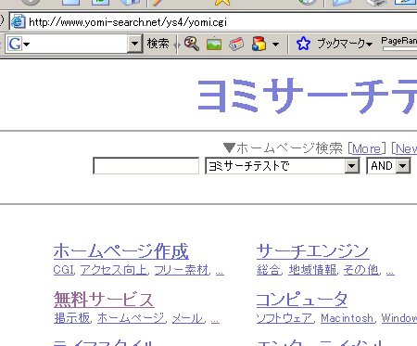Open the AND search mode dropdown

[388, 166]
